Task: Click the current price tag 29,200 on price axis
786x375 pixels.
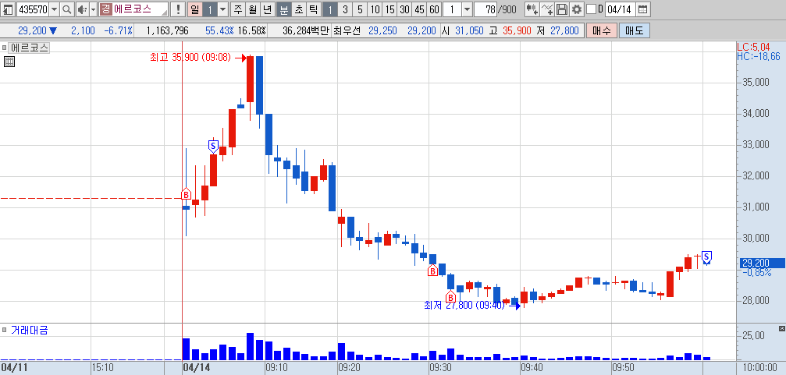Action: point(762,263)
